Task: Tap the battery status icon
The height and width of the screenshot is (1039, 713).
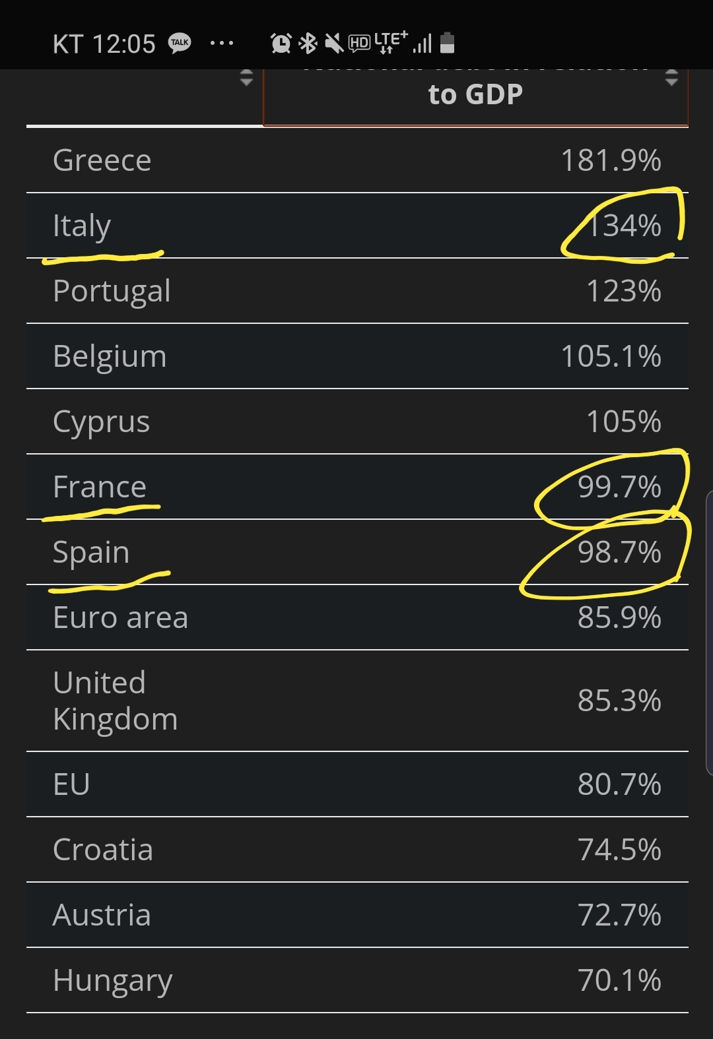Action: (x=447, y=42)
